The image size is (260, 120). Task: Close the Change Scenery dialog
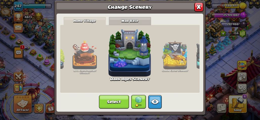[x=199, y=7]
